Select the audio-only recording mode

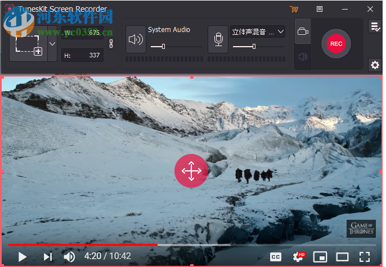click(x=303, y=57)
